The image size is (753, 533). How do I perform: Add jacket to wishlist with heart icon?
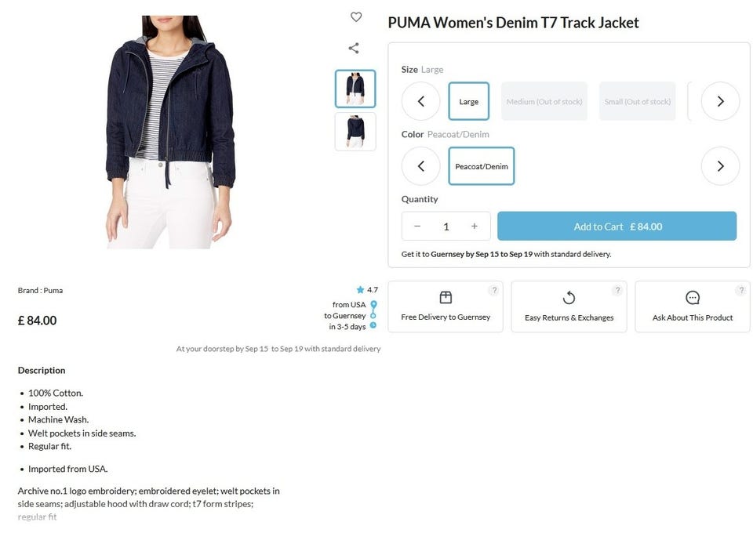tap(356, 16)
